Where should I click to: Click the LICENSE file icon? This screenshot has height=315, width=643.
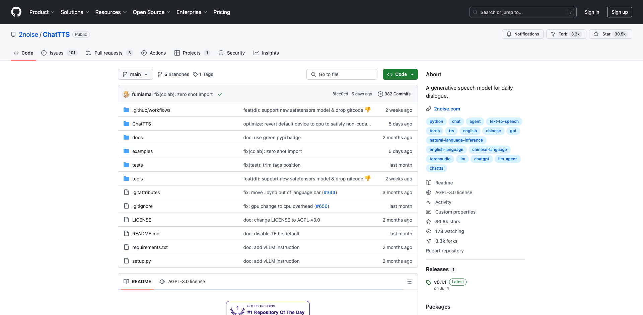pyautogui.click(x=126, y=220)
